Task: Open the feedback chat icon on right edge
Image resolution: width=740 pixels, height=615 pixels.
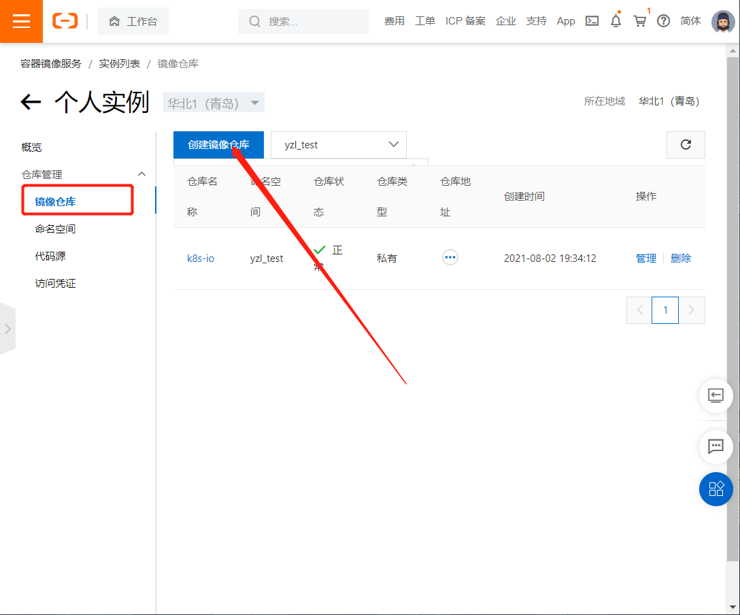Action: click(x=716, y=447)
